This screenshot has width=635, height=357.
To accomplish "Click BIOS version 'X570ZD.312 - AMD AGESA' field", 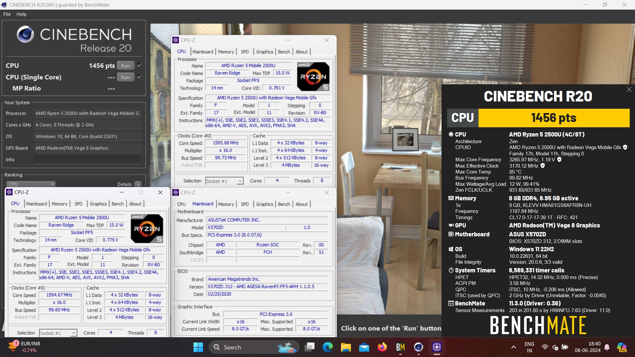I will click(x=268, y=287).
